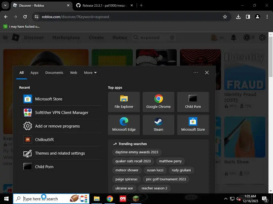Focus the Windows taskbar search box
The width and height of the screenshot is (273, 204).
[51, 199]
